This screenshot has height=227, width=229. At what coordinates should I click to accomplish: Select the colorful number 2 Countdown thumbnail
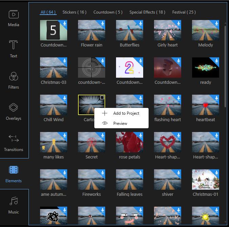pos(130,68)
